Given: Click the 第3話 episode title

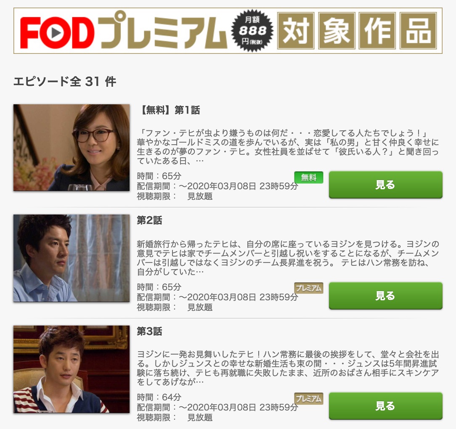Looking at the screenshot, I should pyautogui.click(x=149, y=331).
